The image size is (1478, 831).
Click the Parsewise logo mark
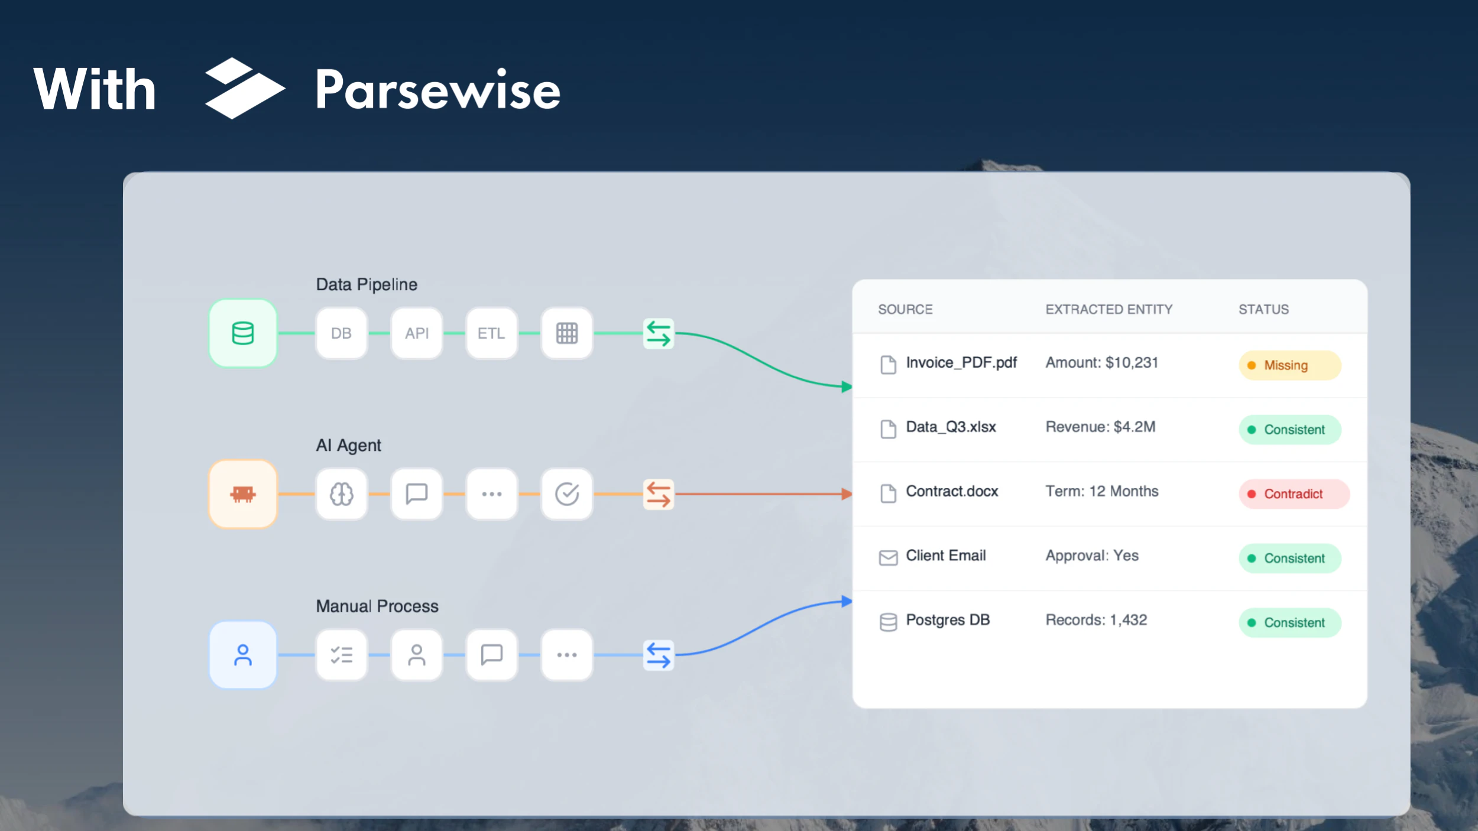coord(245,88)
